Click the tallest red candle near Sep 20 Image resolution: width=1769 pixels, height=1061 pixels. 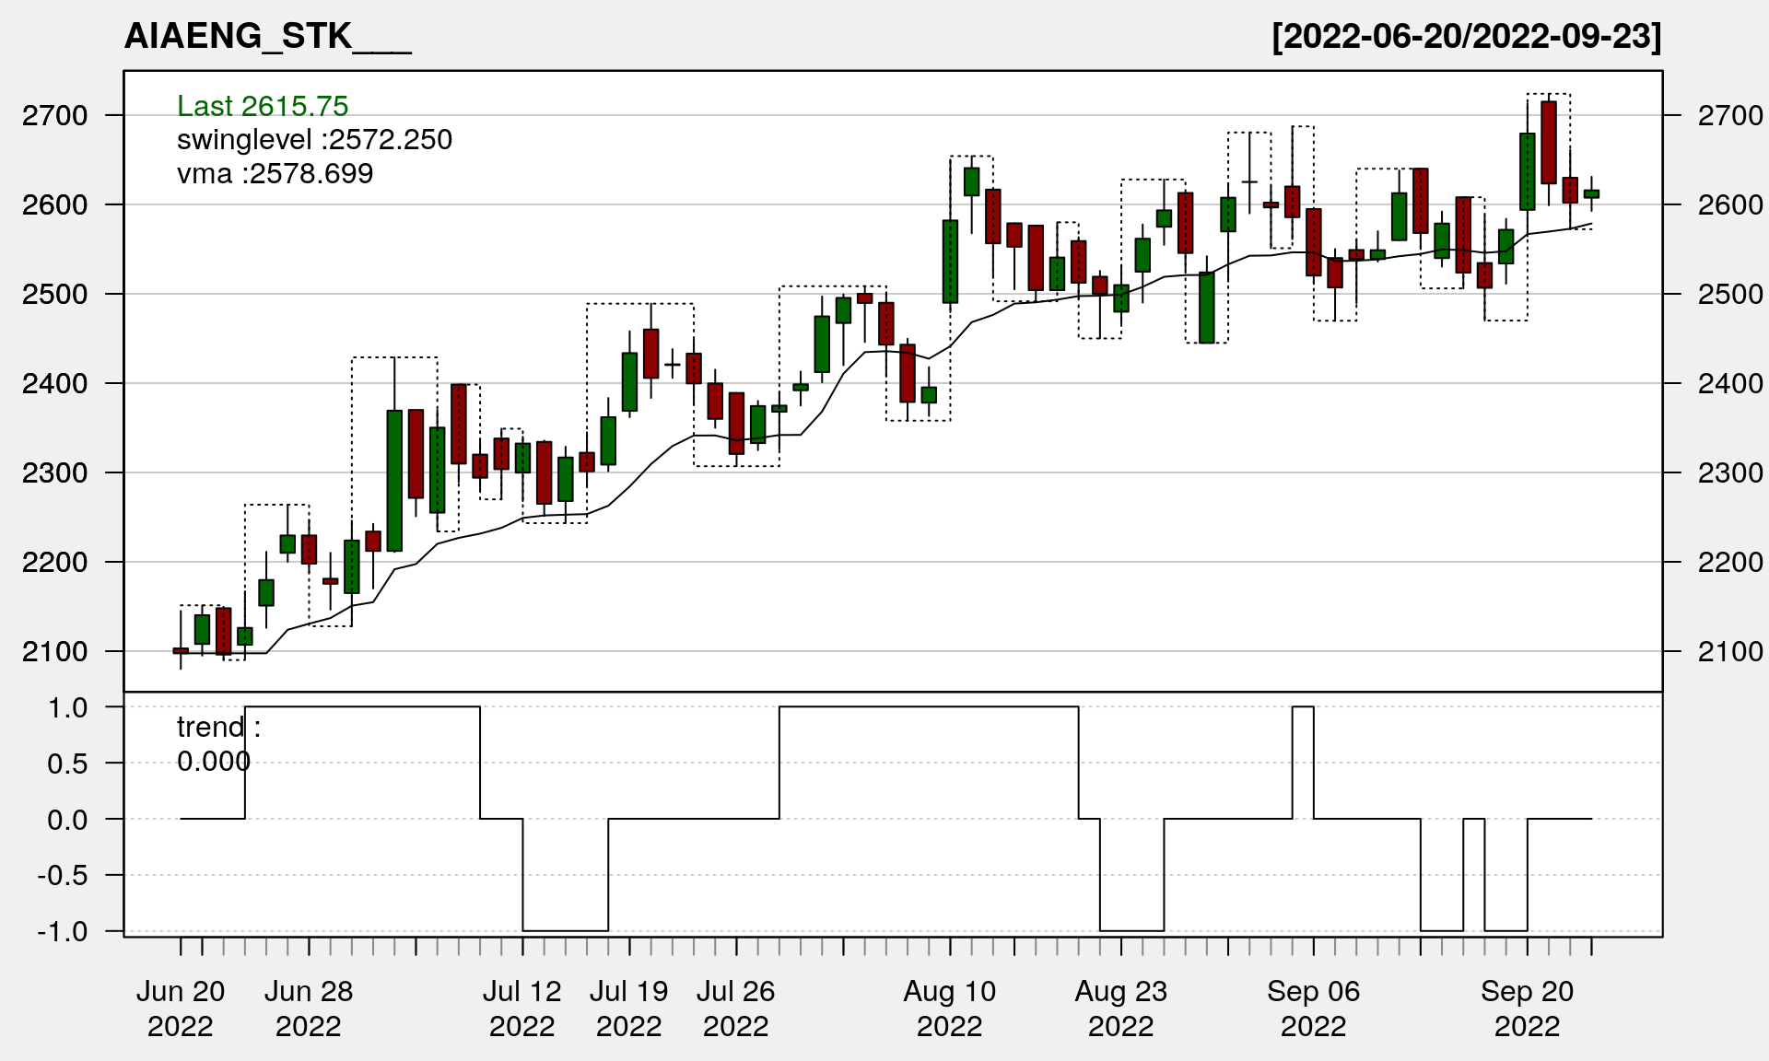(1549, 143)
